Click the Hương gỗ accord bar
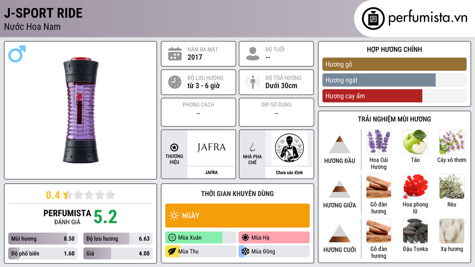The image size is (475, 267). [x=394, y=64]
